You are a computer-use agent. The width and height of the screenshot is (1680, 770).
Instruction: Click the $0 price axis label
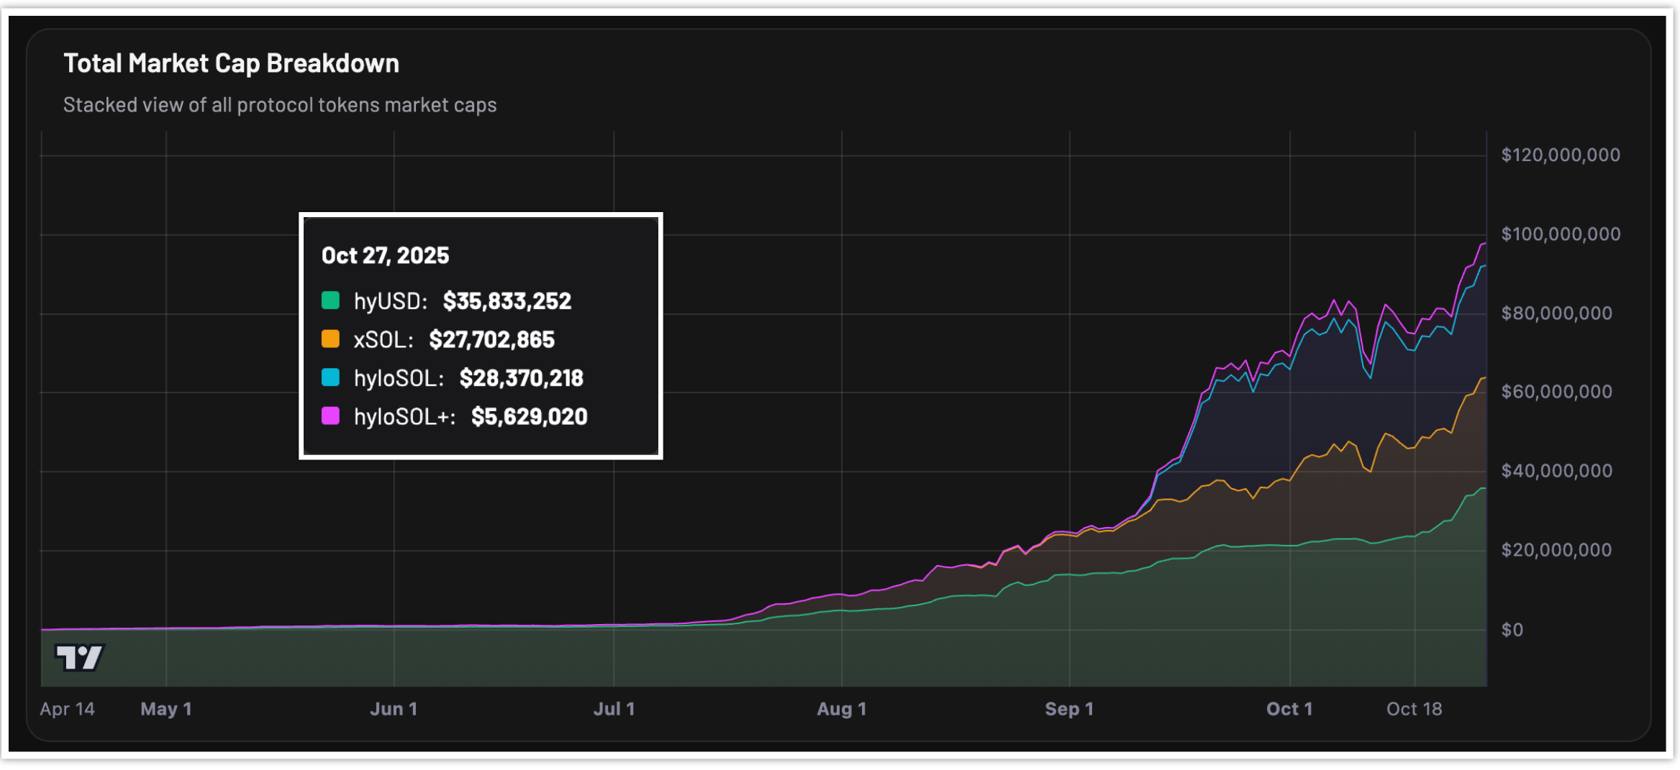1512,630
